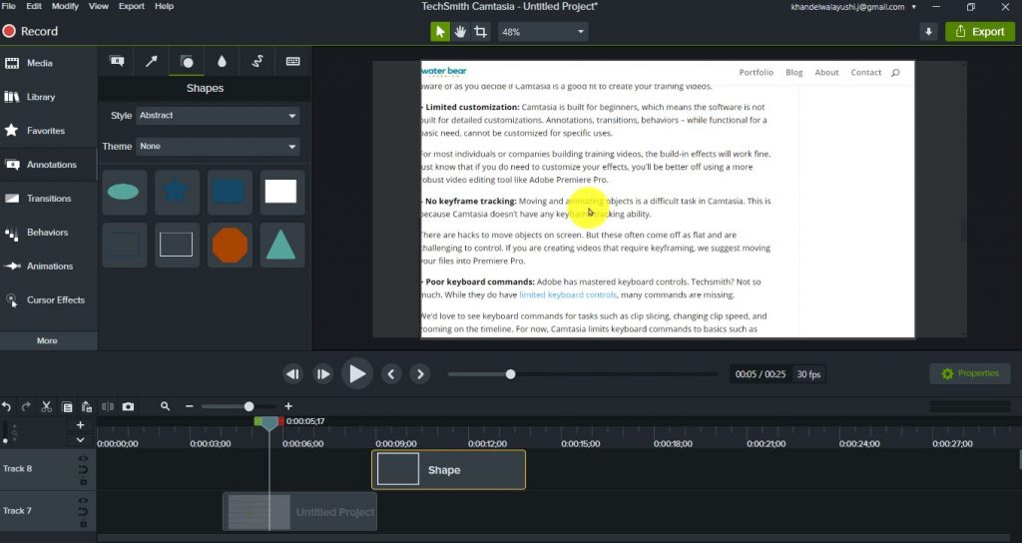Toggle visibility eye on Track 7
Image resolution: width=1022 pixels, height=543 pixels.
[x=83, y=501]
